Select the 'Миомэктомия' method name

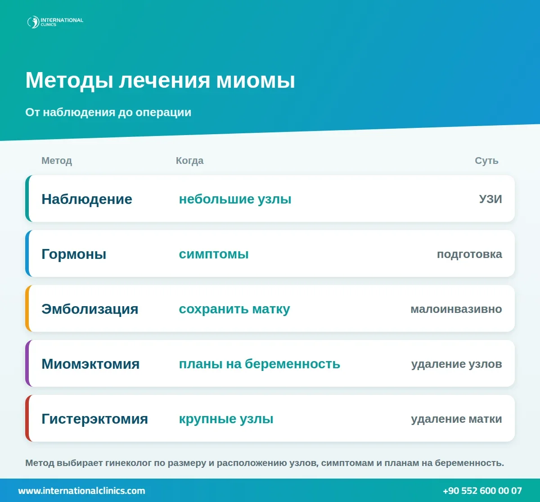(90, 364)
